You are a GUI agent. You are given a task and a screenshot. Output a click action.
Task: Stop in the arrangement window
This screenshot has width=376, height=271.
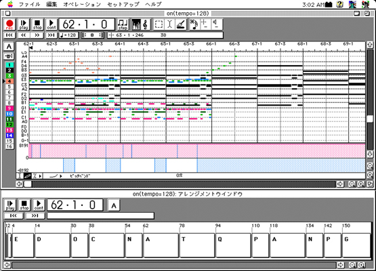point(24,205)
